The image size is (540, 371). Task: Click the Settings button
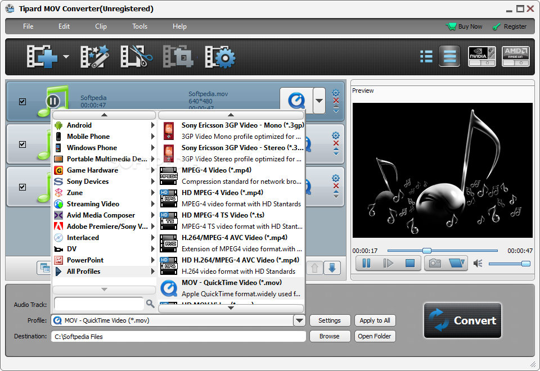point(330,320)
